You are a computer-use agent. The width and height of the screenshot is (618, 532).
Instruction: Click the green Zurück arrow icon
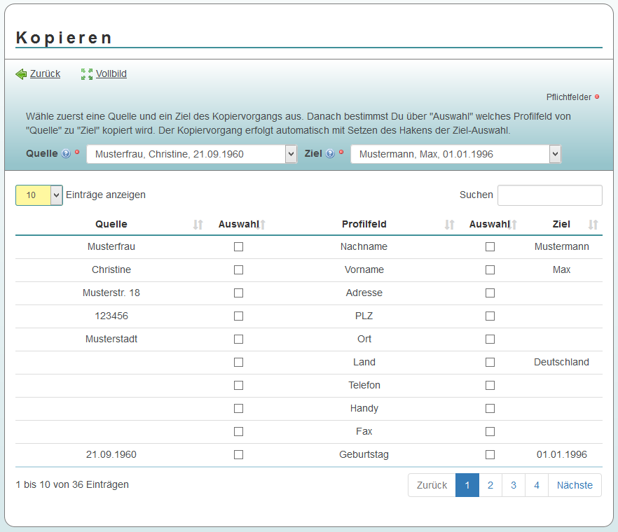(21, 74)
